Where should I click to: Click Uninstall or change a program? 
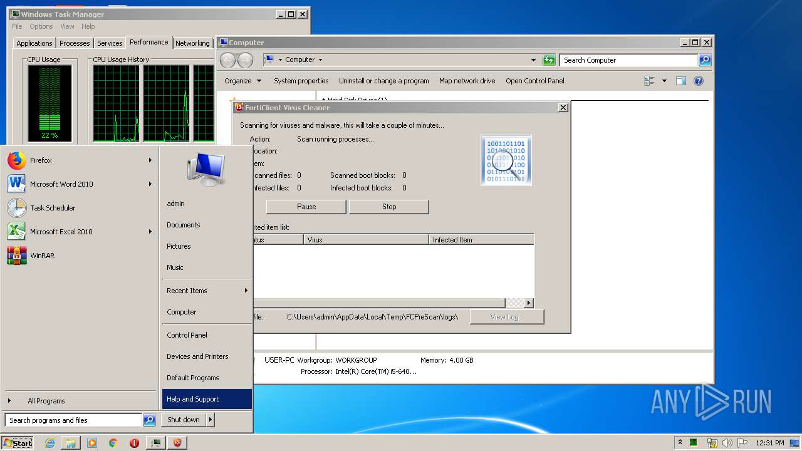pyautogui.click(x=384, y=81)
